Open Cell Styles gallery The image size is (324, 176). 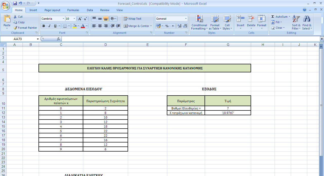pyautogui.click(x=227, y=22)
